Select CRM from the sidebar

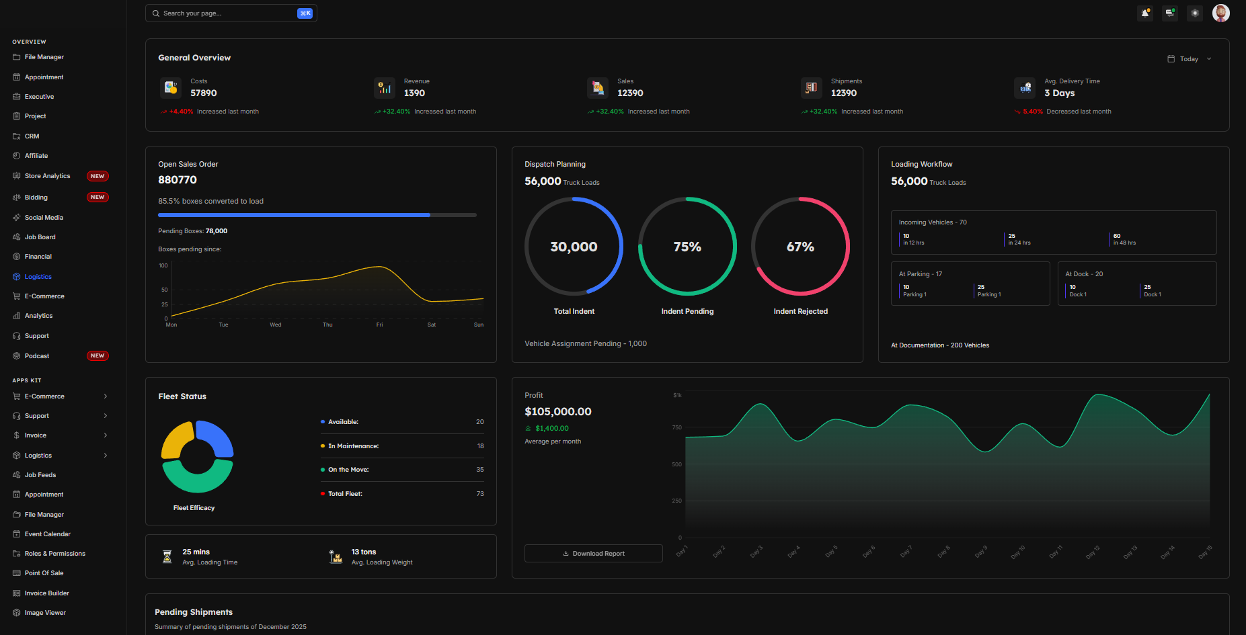click(x=32, y=136)
